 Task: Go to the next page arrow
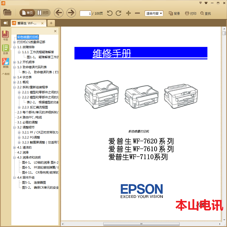pyautogui.click(x=71, y=13)
